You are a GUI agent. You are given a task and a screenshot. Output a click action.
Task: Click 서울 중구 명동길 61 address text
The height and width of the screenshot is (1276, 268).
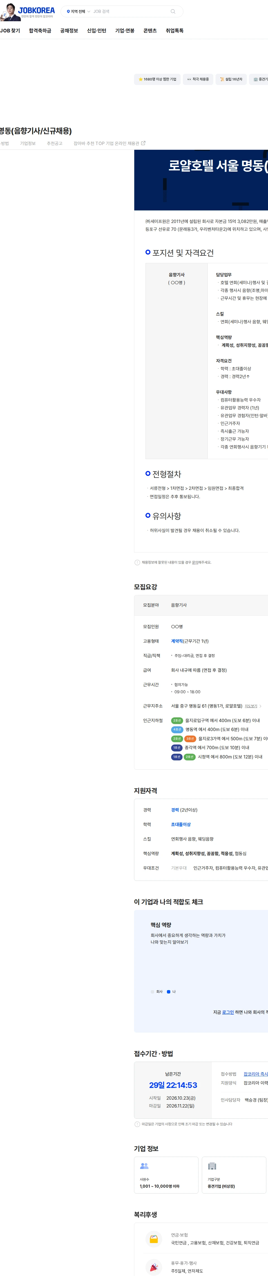[207, 706]
